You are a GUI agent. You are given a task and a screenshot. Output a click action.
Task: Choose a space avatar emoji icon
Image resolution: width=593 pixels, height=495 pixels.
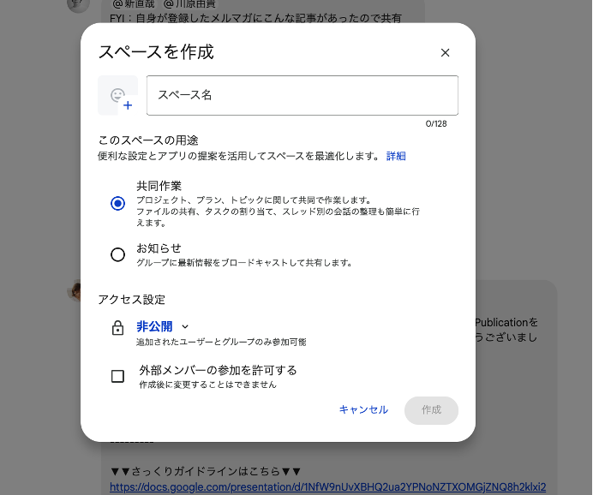(118, 95)
